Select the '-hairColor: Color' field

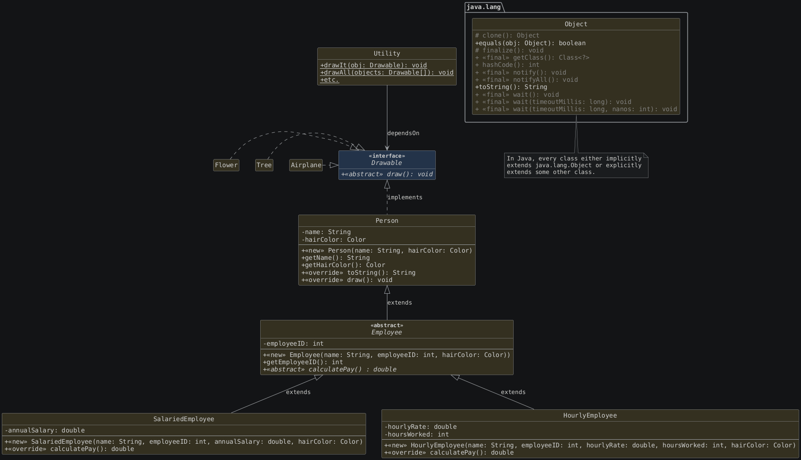334,239
